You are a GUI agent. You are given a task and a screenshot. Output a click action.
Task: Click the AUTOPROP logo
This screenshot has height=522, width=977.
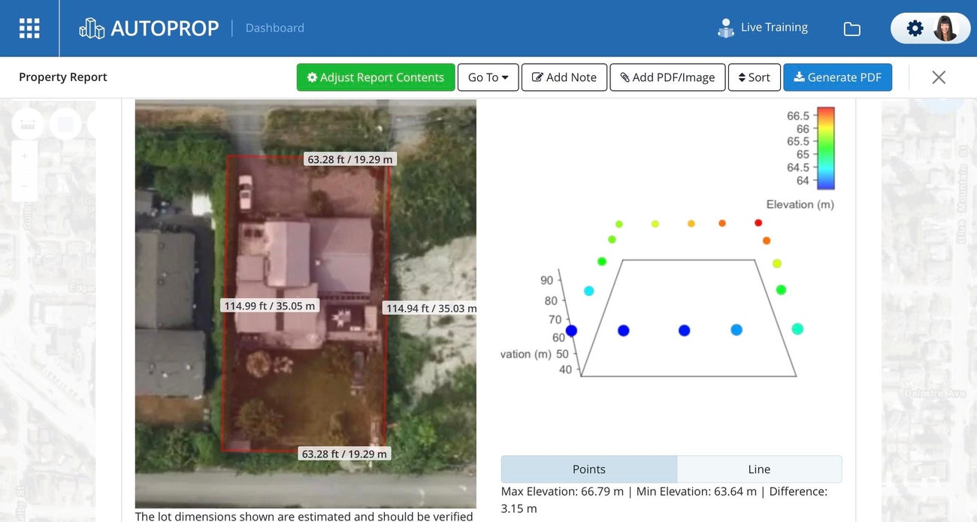(149, 29)
